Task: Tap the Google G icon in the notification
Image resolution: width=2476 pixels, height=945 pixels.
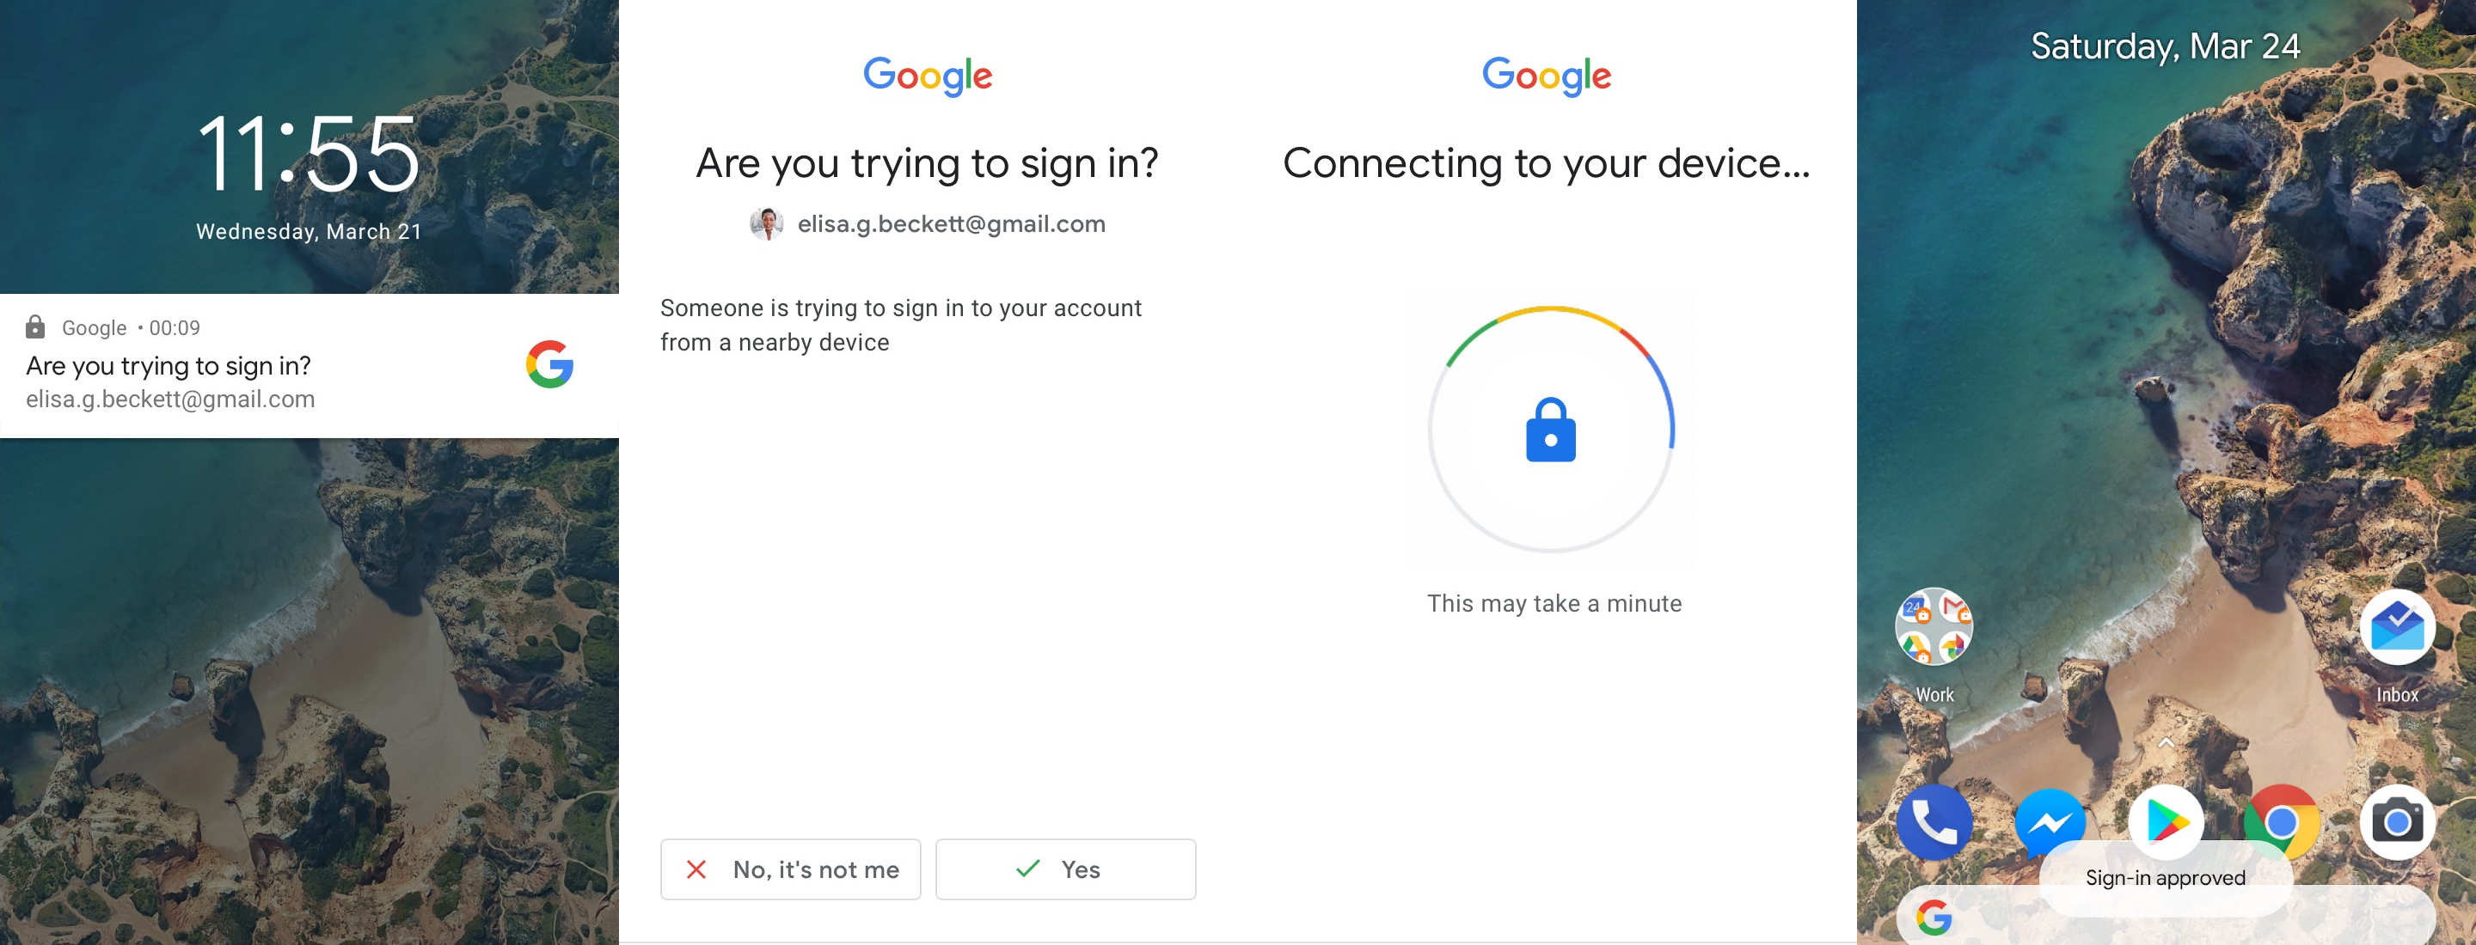Action: pos(550,365)
